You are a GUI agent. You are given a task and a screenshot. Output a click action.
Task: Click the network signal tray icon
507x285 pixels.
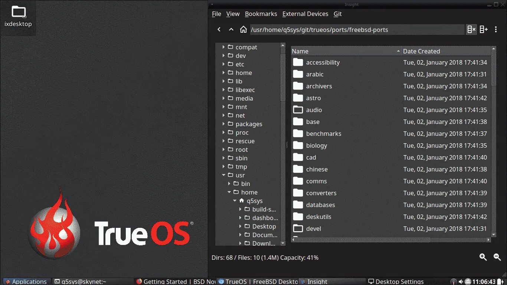coord(454,281)
